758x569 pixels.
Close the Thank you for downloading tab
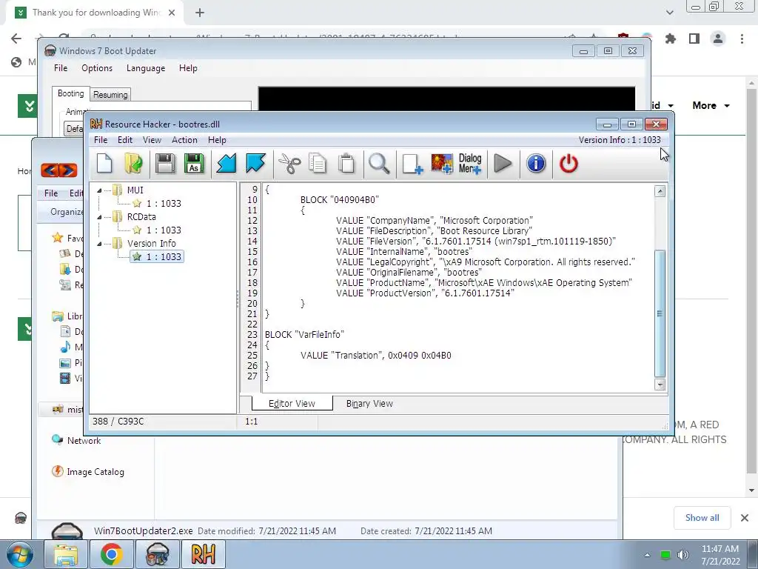[x=172, y=13]
